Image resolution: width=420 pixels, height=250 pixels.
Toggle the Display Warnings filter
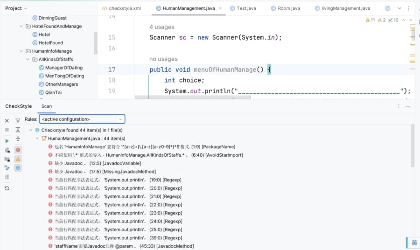[18, 159]
